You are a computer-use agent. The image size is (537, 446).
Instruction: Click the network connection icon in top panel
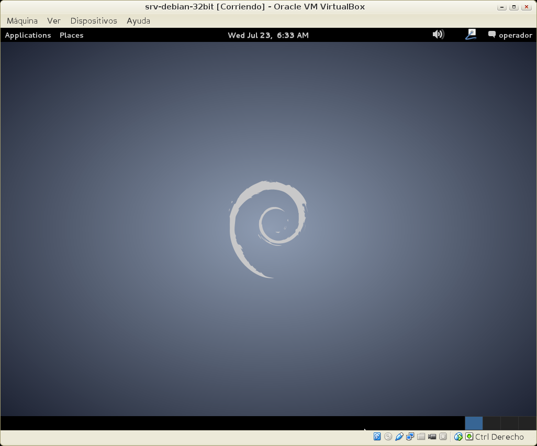point(471,35)
